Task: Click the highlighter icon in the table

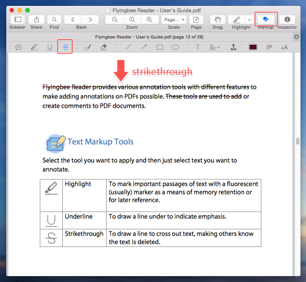Action: (x=51, y=189)
